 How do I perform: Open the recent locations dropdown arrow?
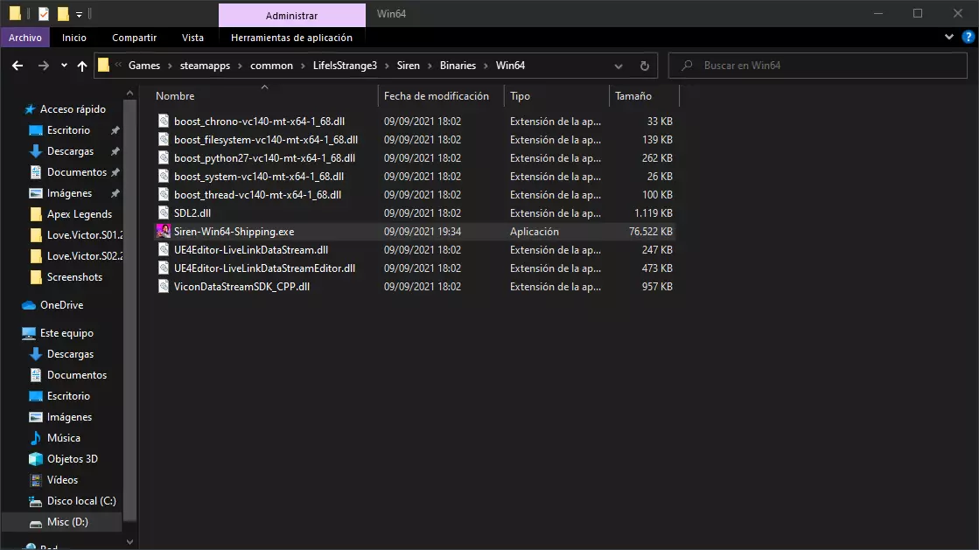coord(64,66)
